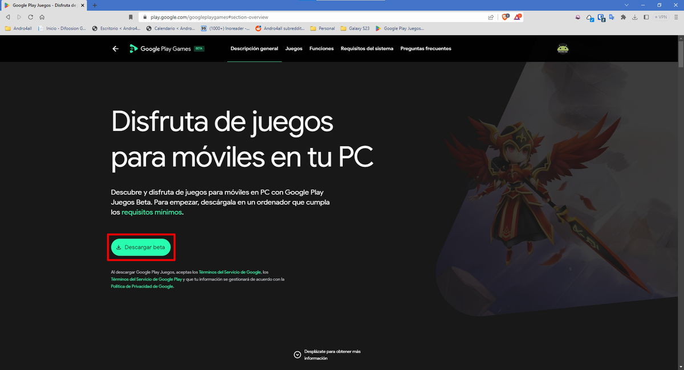Click the shield extension icon showing badge 2
Screen dimensions: 684x370
601,17
